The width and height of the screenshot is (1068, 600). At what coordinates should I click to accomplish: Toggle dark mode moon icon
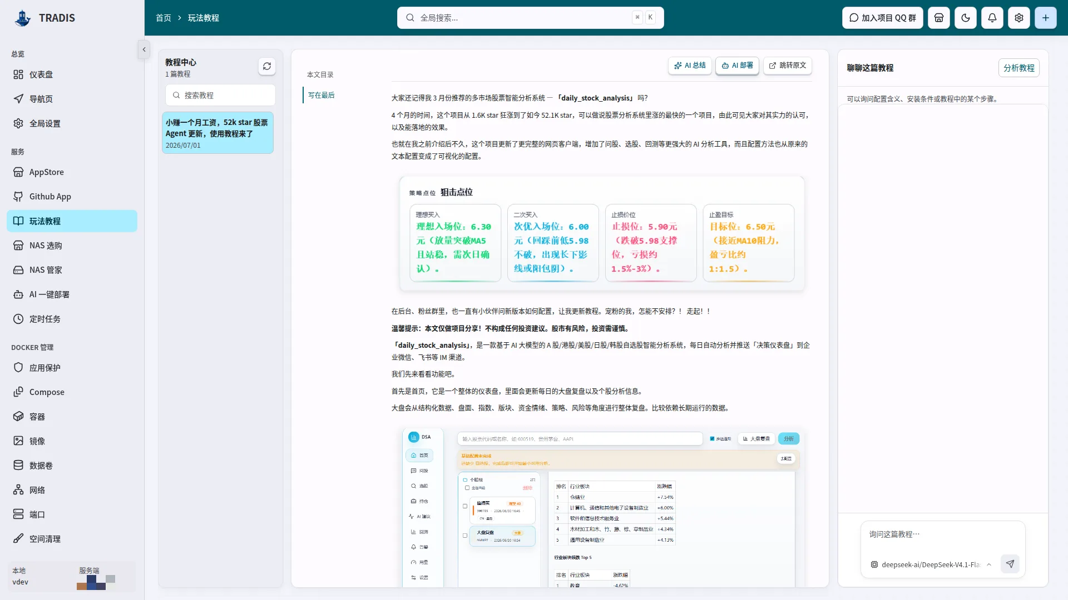pos(966,18)
